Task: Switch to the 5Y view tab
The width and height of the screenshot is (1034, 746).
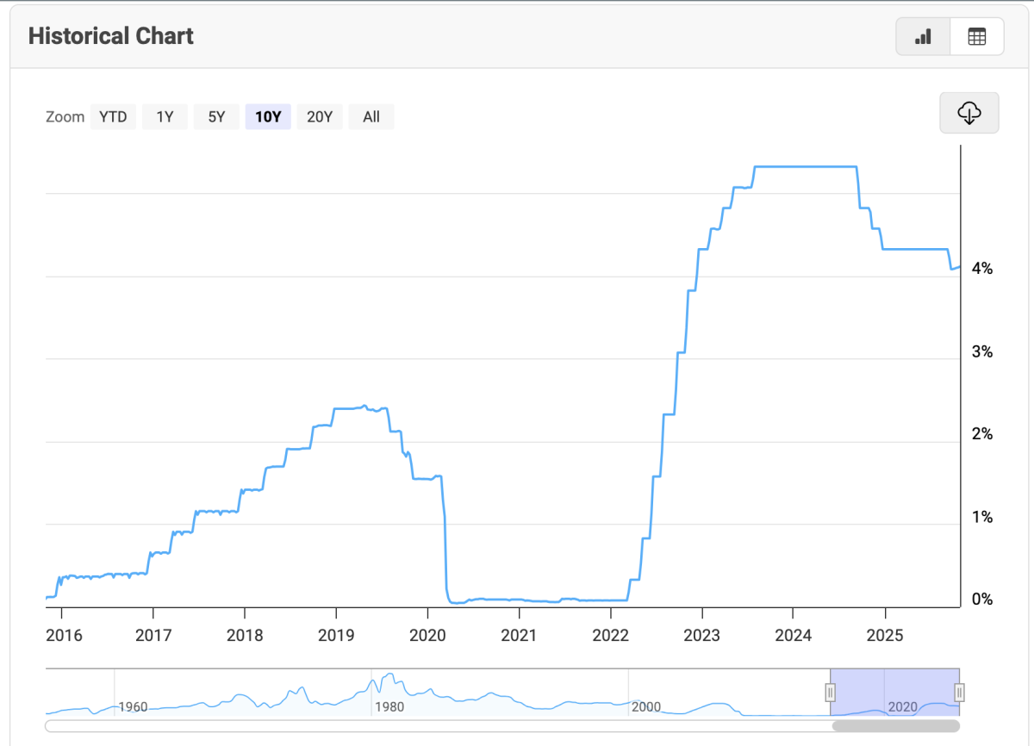Action: (x=216, y=116)
